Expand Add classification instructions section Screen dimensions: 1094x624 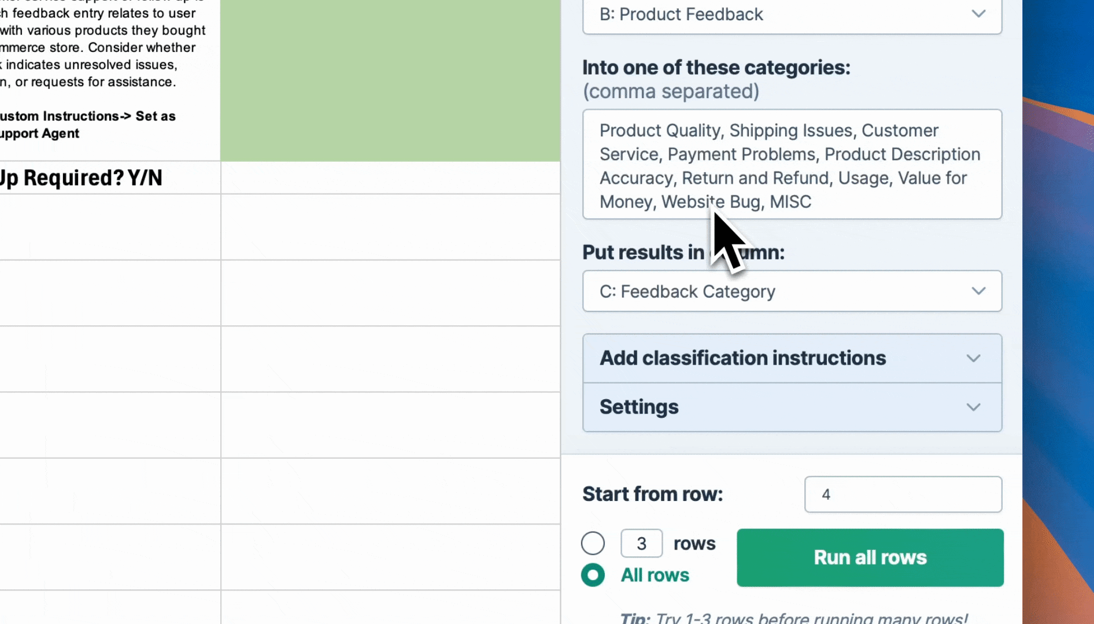[x=792, y=358]
